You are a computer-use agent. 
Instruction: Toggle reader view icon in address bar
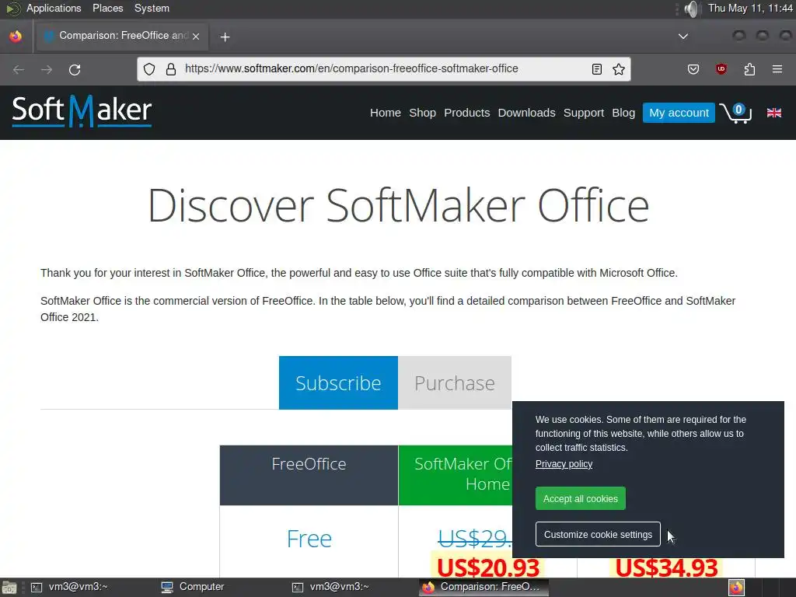597,69
